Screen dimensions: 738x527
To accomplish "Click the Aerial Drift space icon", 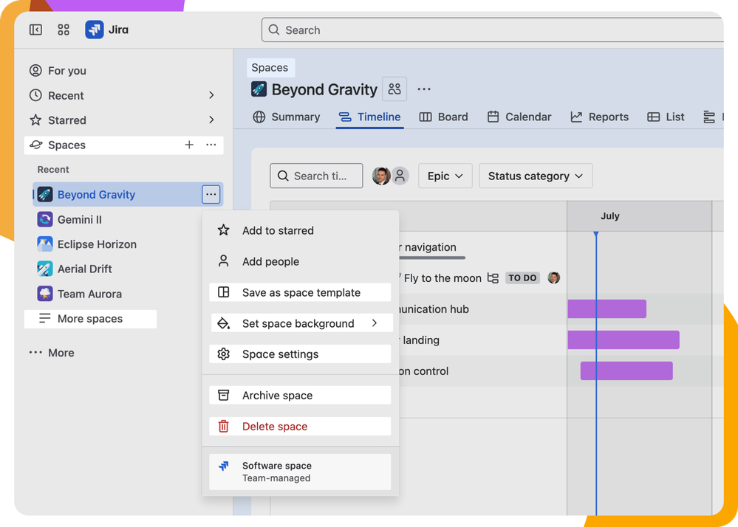I will (x=45, y=269).
